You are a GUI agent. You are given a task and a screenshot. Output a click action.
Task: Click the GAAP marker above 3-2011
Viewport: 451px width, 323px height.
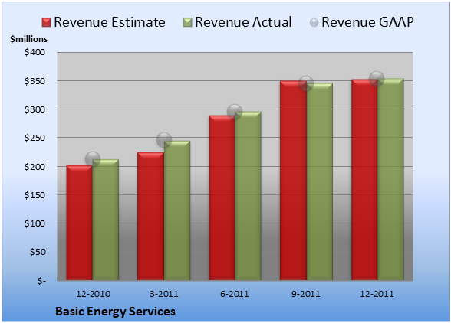click(164, 140)
